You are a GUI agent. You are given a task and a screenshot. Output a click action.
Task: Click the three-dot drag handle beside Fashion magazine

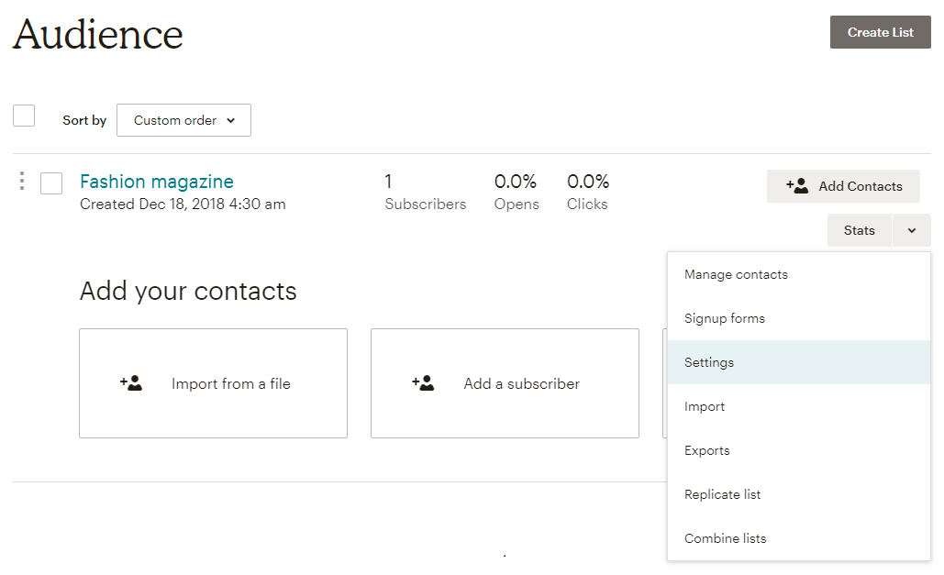click(x=22, y=181)
